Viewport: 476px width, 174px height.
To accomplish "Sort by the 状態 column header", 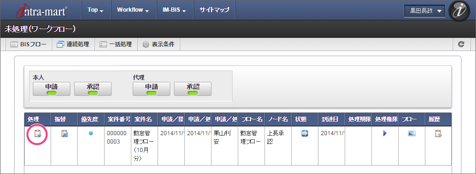I will pyautogui.click(x=305, y=119).
